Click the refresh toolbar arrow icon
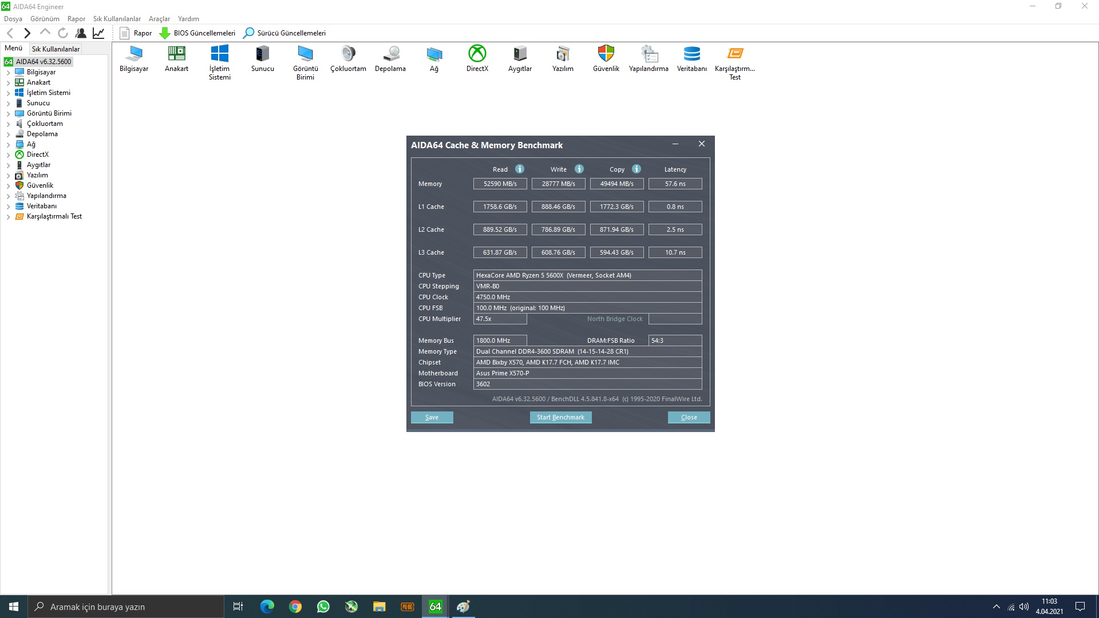This screenshot has width=1099, height=618. 63,33
